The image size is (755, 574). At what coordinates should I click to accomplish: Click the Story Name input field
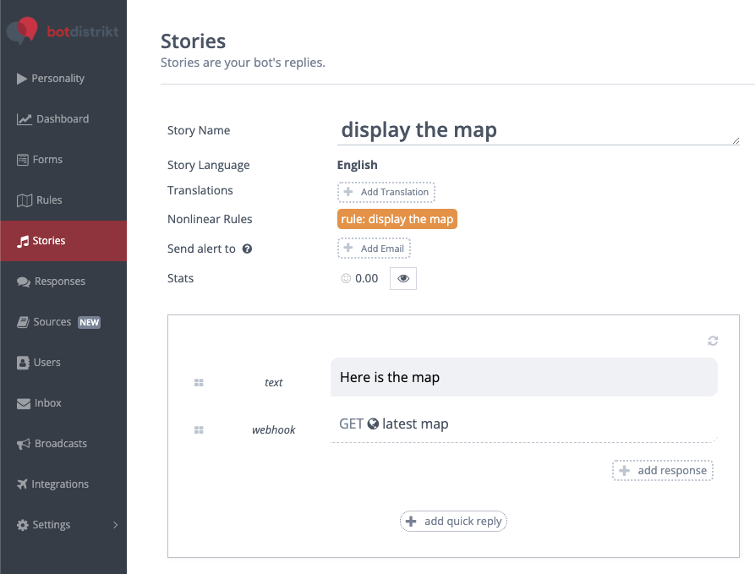(538, 130)
